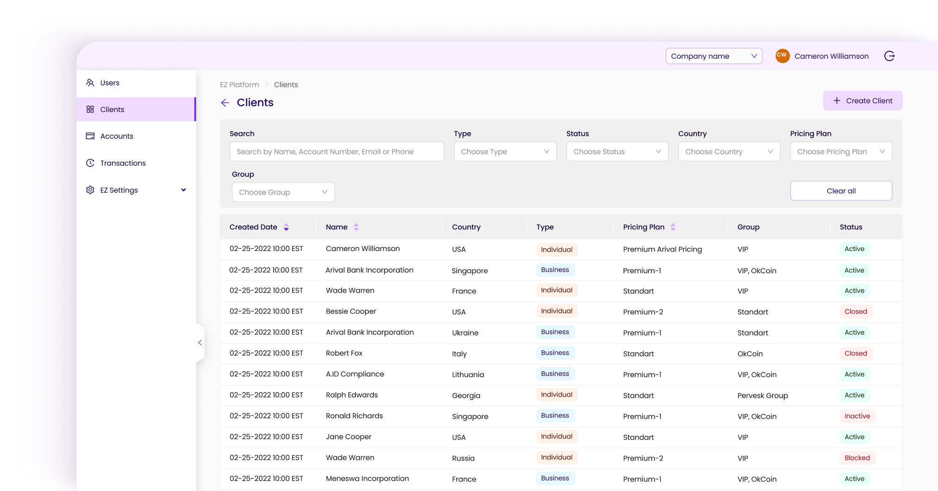Viewport: 938px width, 491px height.
Task: Click the back arrow beside Clients heading
Action: pyautogui.click(x=225, y=103)
